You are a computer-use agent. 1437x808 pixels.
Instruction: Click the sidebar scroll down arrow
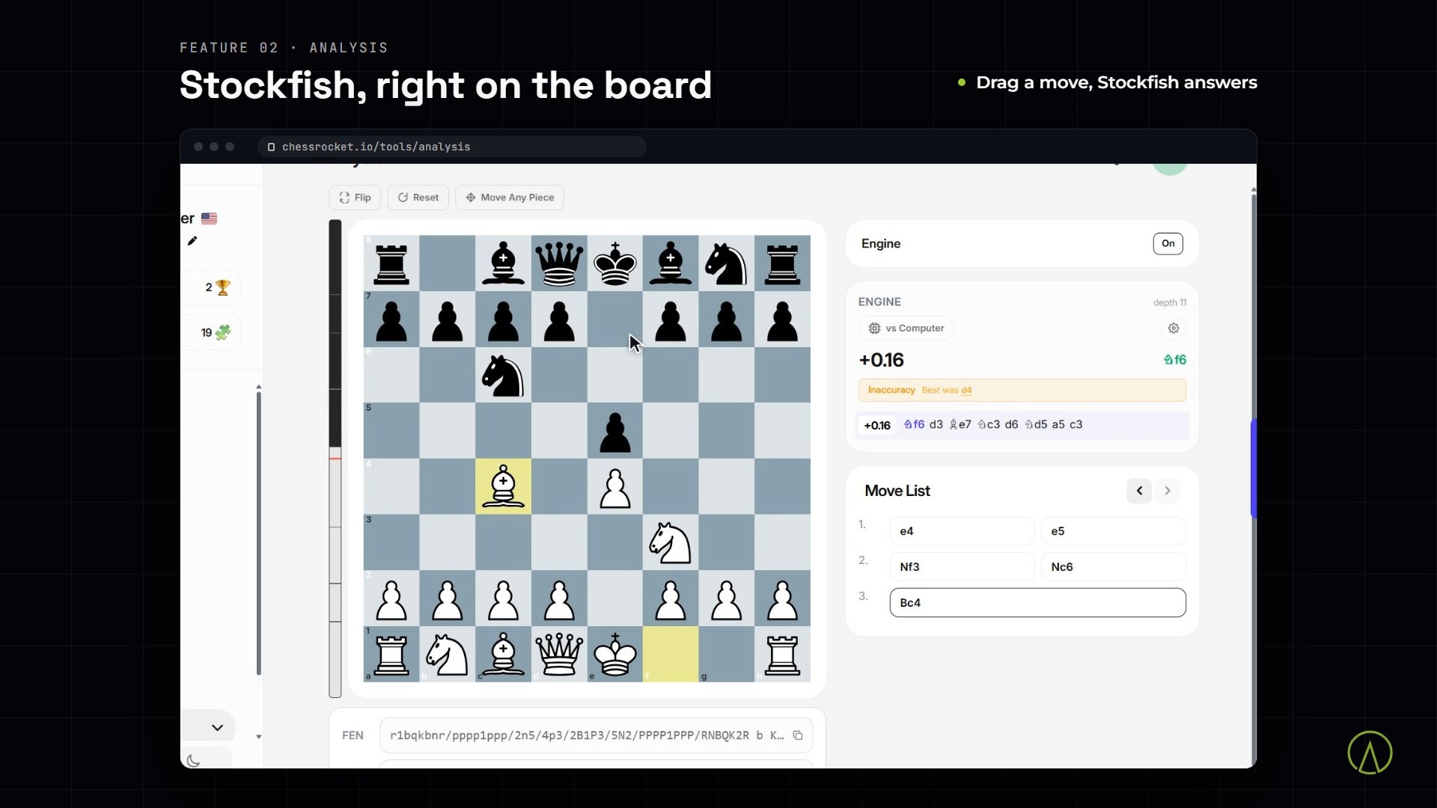pos(259,737)
